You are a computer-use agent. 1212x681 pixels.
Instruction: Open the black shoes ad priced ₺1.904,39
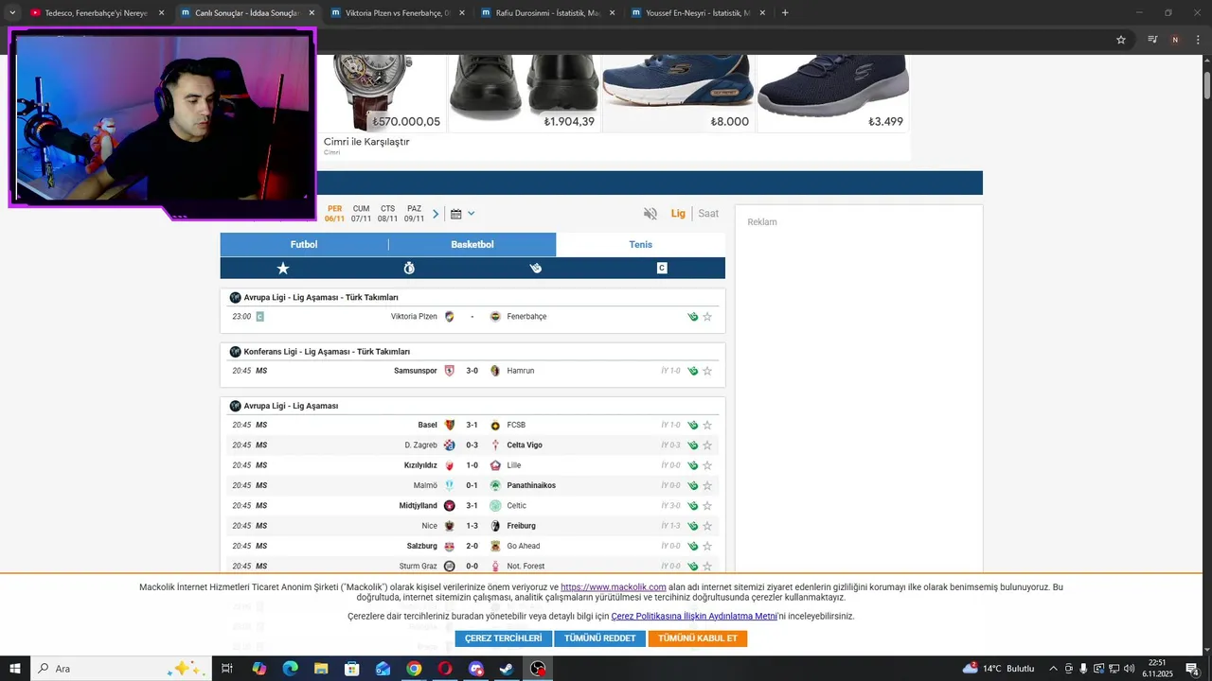(524, 93)
